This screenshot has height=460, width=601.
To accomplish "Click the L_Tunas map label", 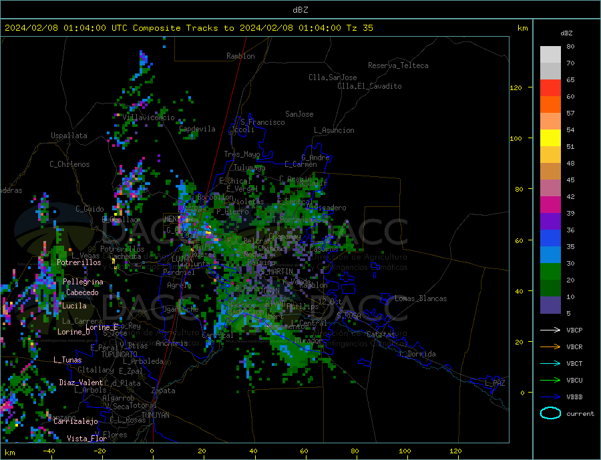I will tap(67, 360).
